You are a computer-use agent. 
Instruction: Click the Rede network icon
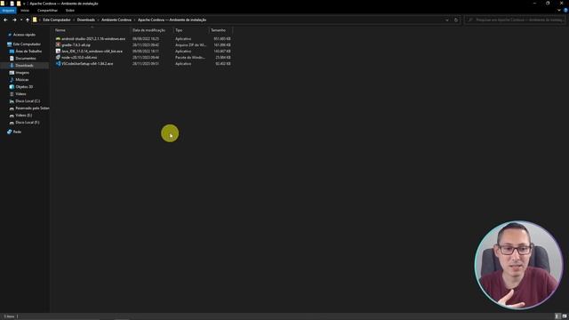(10, 132)
